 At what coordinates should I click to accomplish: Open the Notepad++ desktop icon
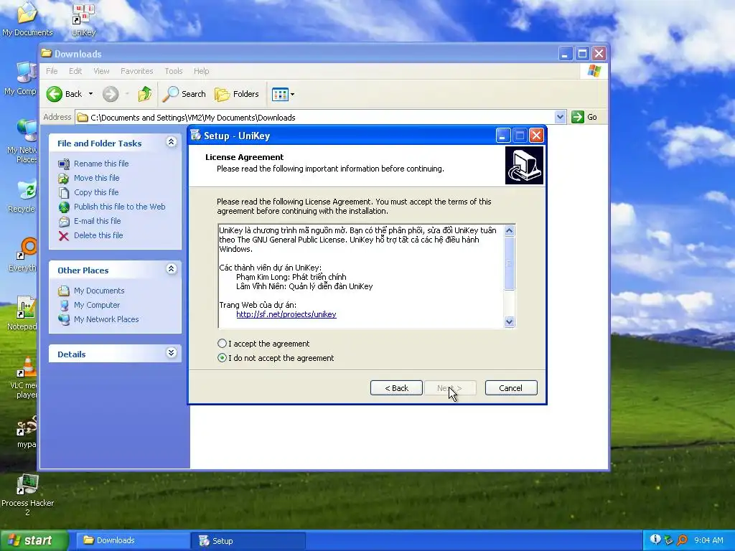[x=26, y=307]
